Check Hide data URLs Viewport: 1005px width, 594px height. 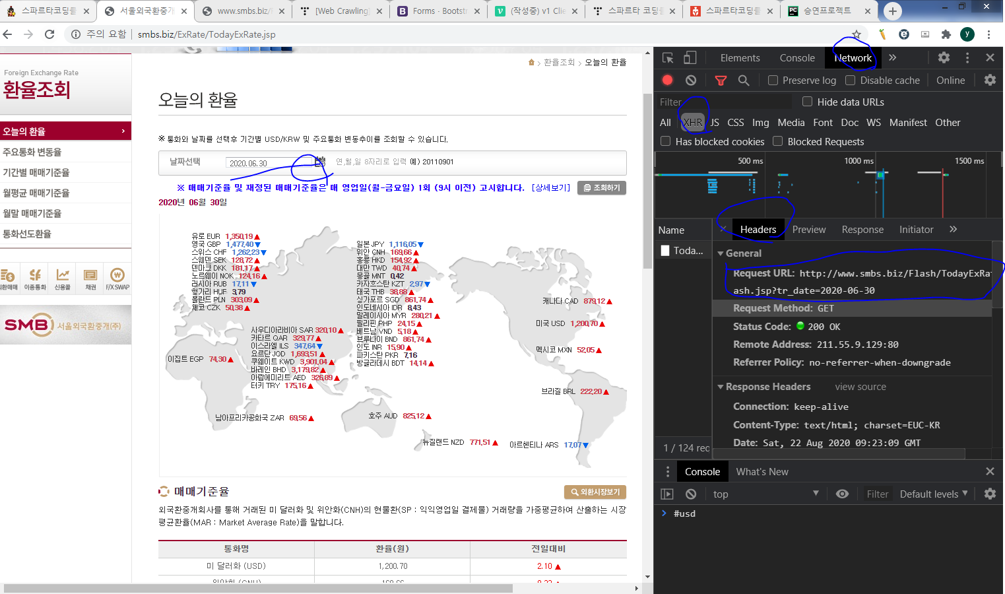807,102
